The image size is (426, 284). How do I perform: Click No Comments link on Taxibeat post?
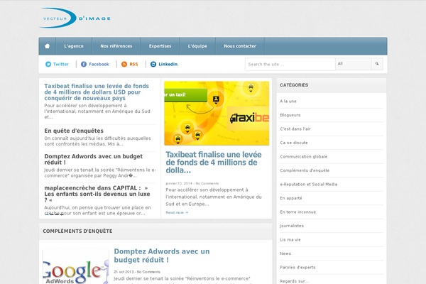[x=207, y=183]
